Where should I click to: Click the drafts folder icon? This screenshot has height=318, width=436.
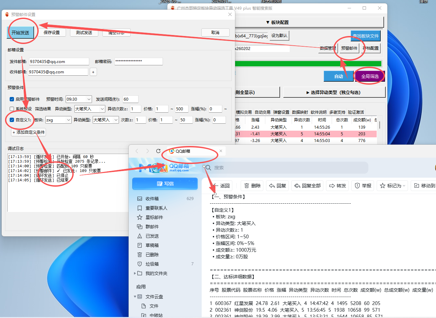pyautogui.click(x=140, y=245)
